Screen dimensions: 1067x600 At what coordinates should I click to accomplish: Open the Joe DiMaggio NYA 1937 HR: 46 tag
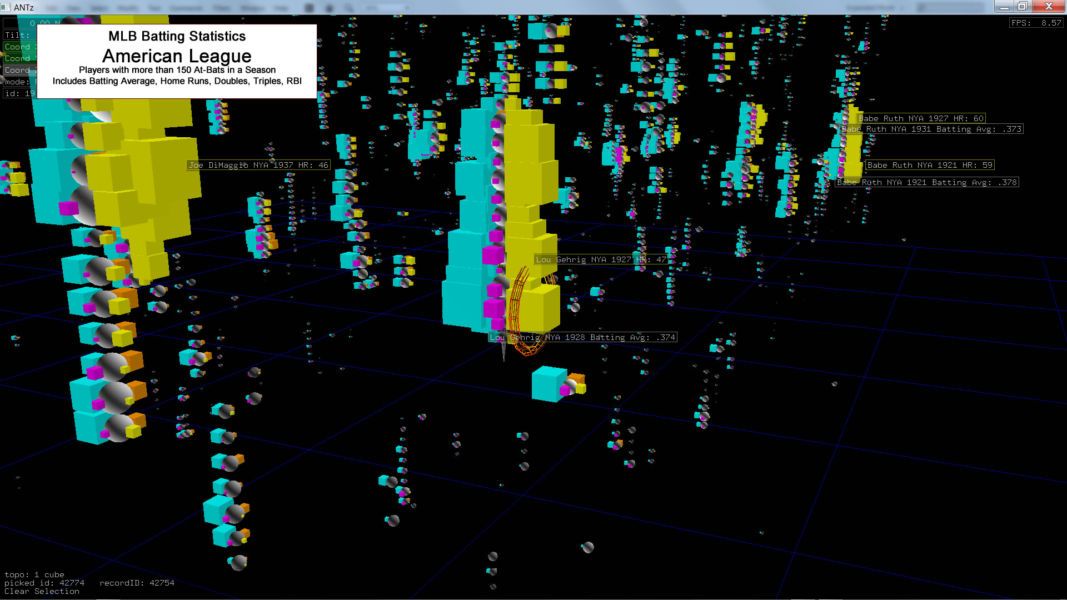[x=258, y=165]
